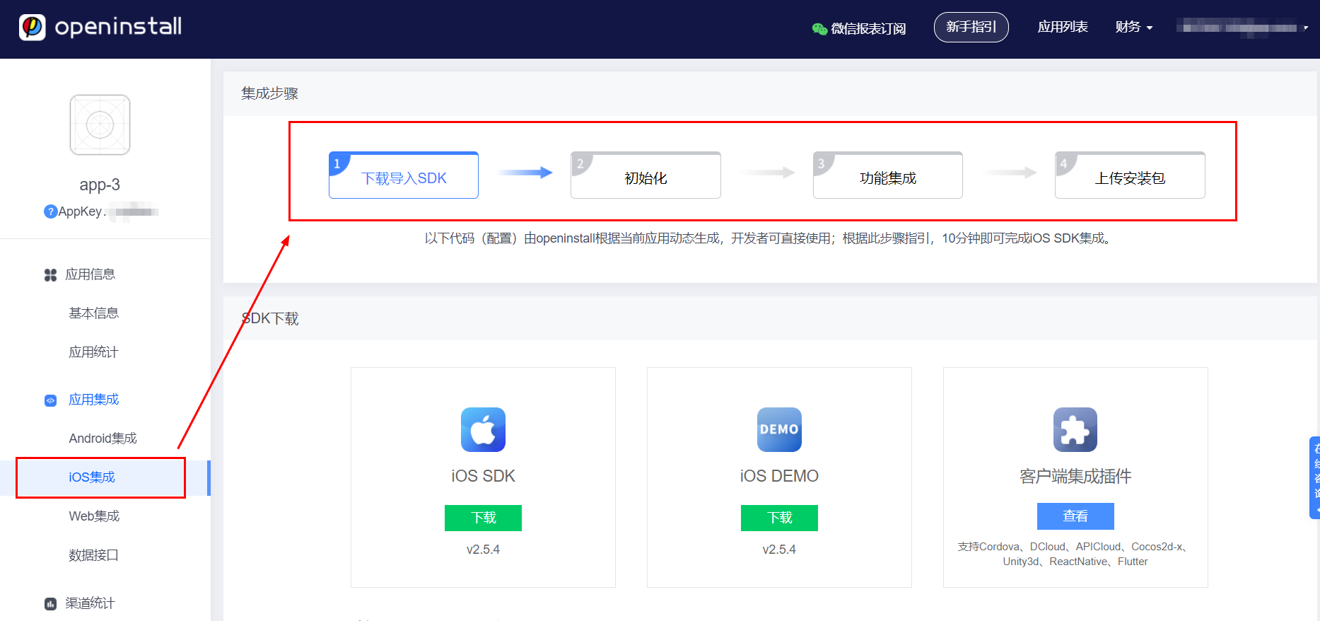Screen dimensions: 1320x621
Task: Click the 渠道统计 chart icon
Action: tap(50, 603)
